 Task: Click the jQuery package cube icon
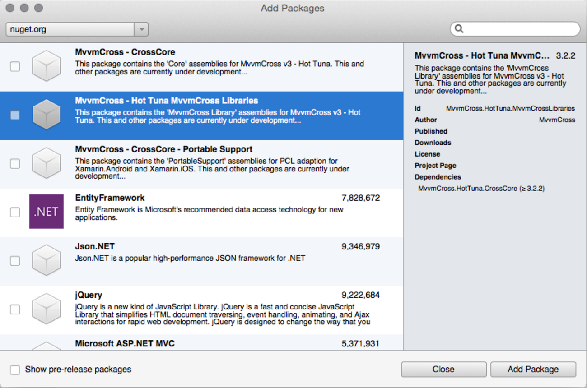[47, 309]
